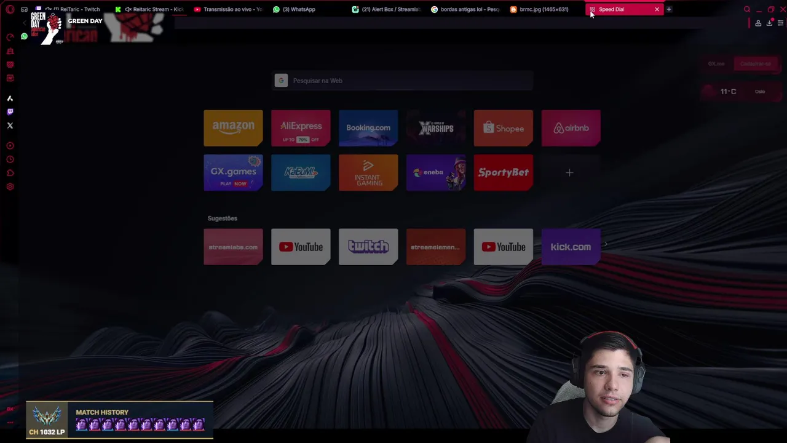Open the Eneba speed dial tile
The height and width of the screenshot is (443, 787).
[436, 173]
